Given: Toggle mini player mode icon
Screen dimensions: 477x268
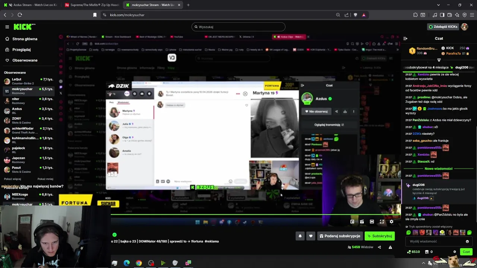Looking at the screenshot, I should 352,222.
